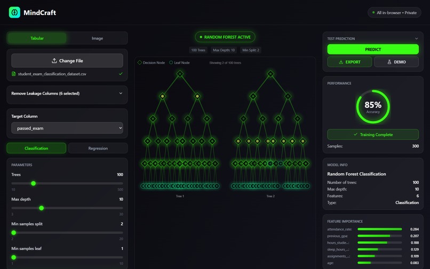
Task: Click the Decision Node diamond legend icon
Action: coord(140,62)
